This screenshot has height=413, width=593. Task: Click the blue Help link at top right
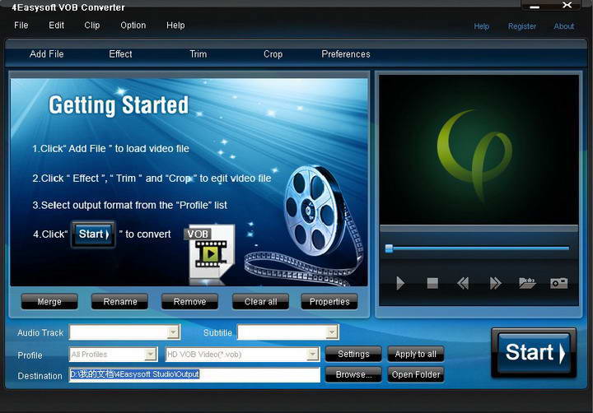pyautogui.click(x=482, y=26)
